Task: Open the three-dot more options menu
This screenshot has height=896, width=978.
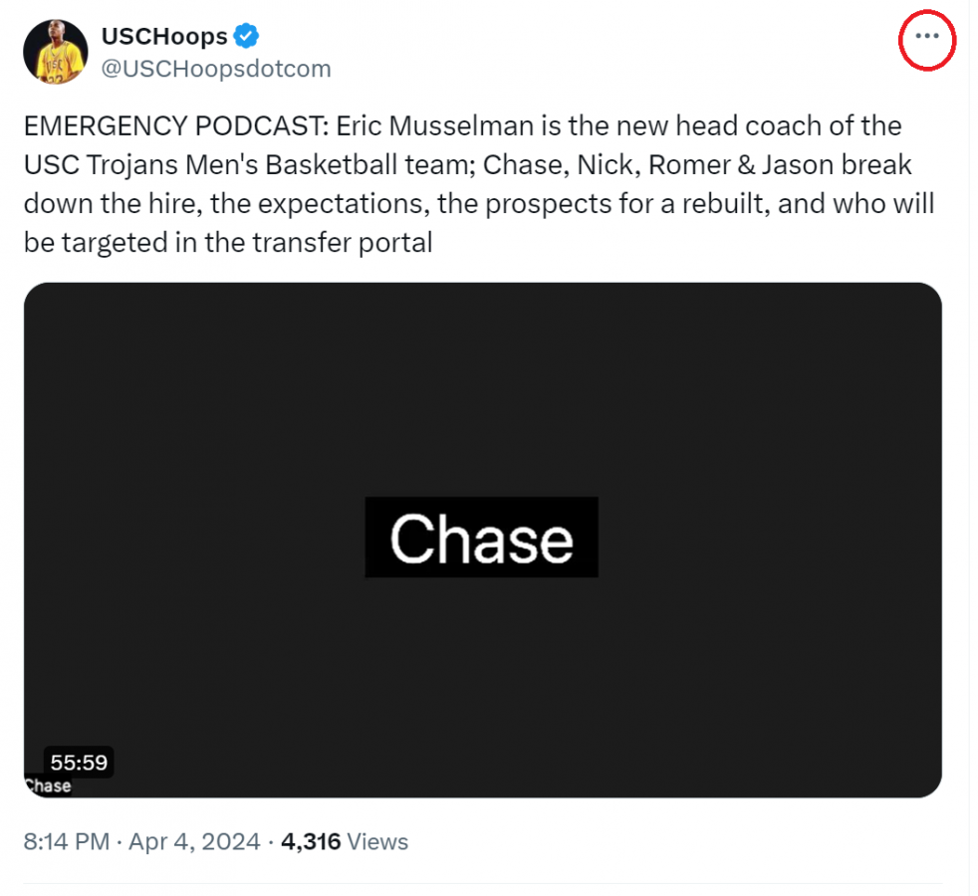Action: click(x=927, y=36)
